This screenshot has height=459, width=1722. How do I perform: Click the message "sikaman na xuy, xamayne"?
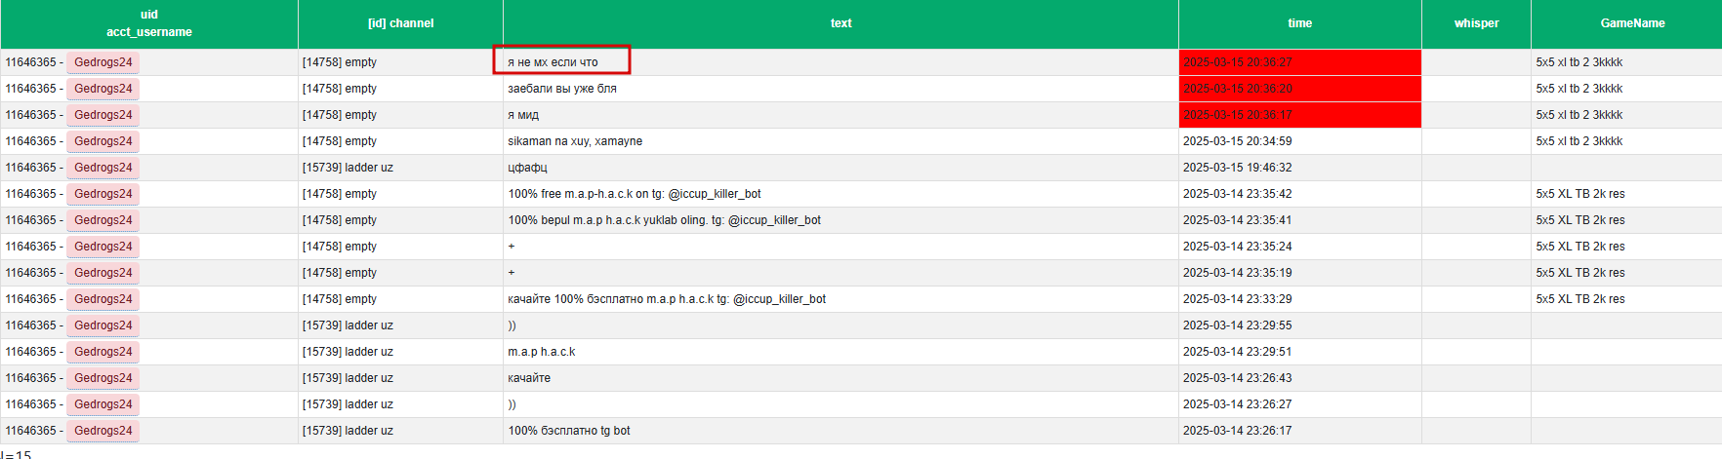coord(575,141)
